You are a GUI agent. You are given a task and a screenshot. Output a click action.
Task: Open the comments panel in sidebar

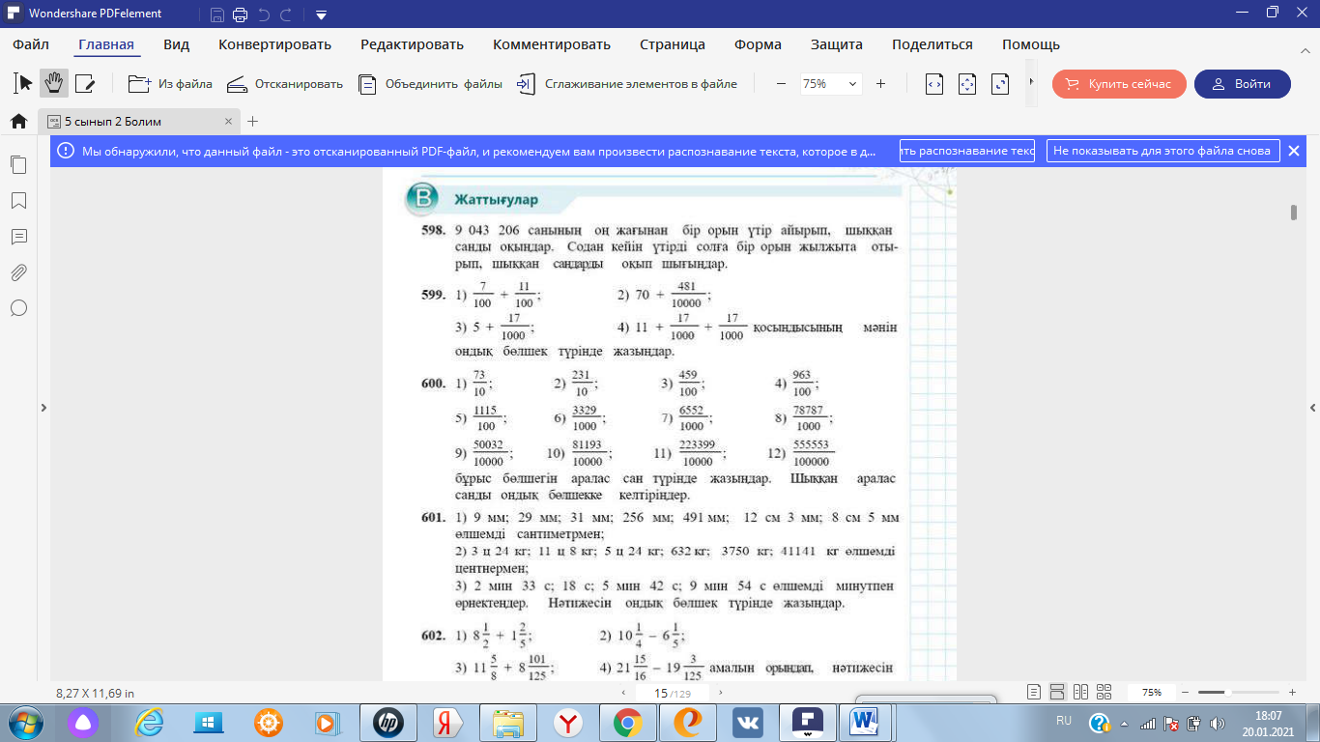(x=18, y=237)
